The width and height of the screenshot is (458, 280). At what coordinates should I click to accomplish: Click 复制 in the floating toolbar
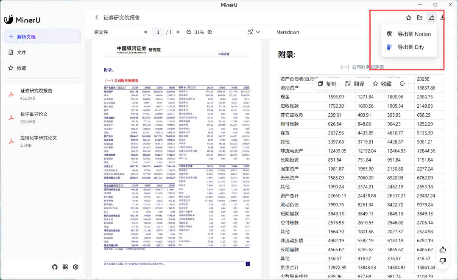pyautogui.click(x=327, y=84)
